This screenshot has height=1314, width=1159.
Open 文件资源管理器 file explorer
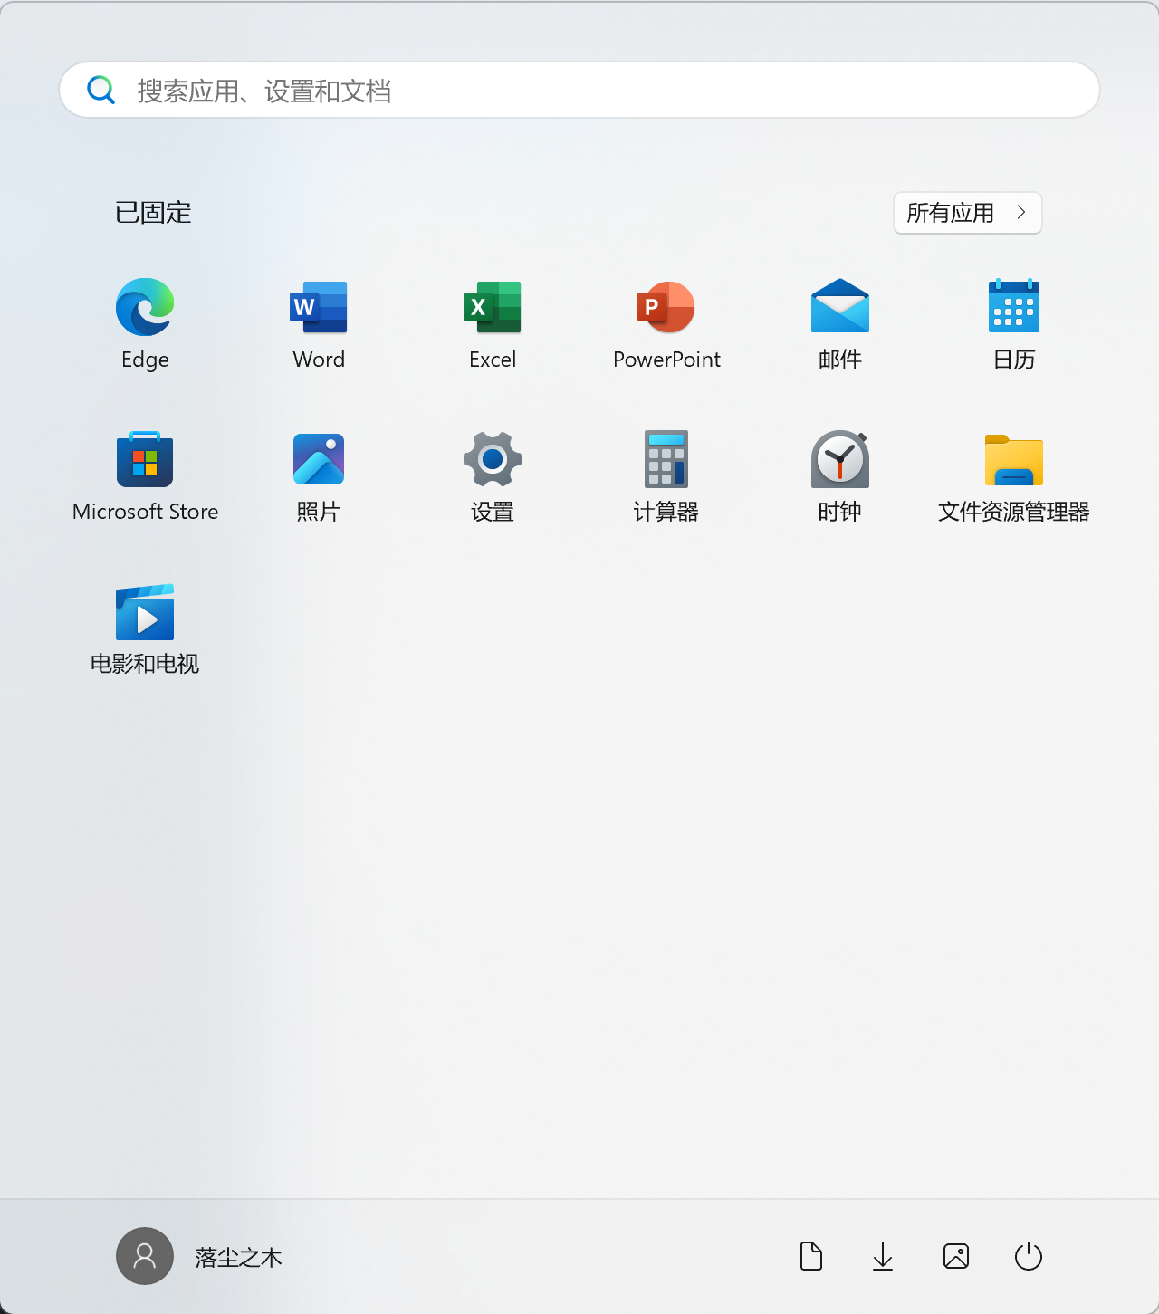[1014, 476]
